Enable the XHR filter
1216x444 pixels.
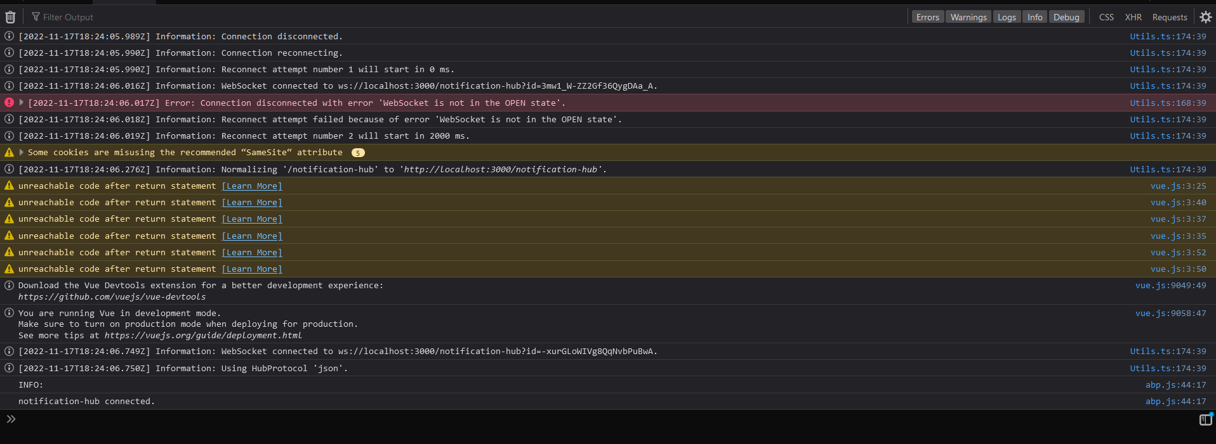(x=1133, y=17)
